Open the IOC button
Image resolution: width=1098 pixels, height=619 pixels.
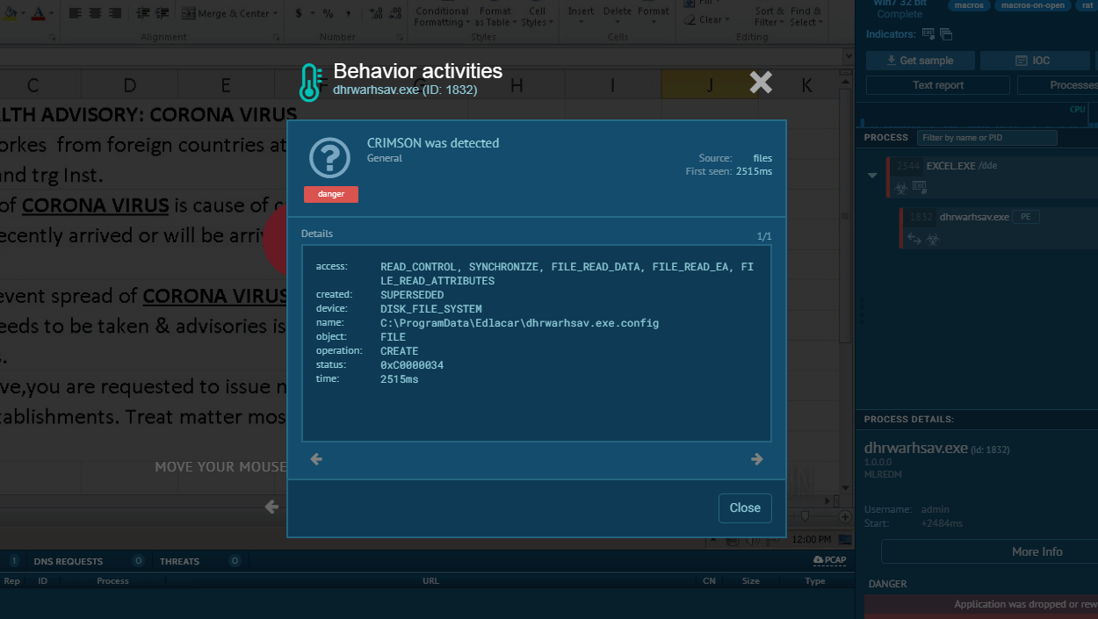[x=1033, y=61]
